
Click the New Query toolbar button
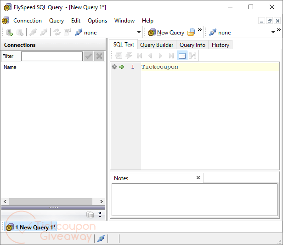pos(166,33)
